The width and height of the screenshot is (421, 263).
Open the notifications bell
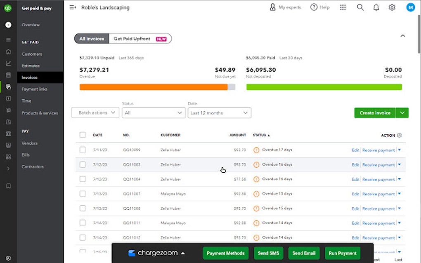pos(376,7)
